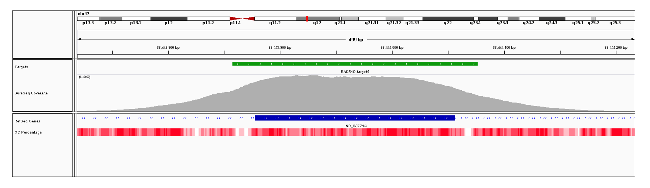This screenshot has width=650, height=188.
Task: Click the RAD51D-target4 label
Action: point(355,72)
